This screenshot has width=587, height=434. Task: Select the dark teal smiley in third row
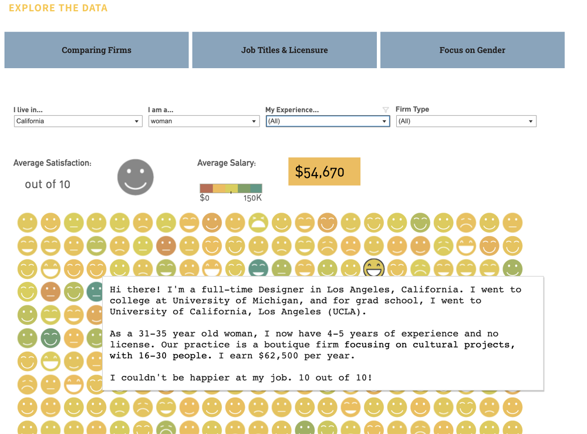258,268
